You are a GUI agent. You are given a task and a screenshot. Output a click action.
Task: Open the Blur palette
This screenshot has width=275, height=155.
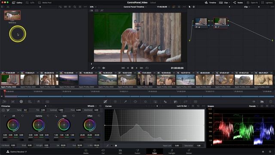click(165, 102)
